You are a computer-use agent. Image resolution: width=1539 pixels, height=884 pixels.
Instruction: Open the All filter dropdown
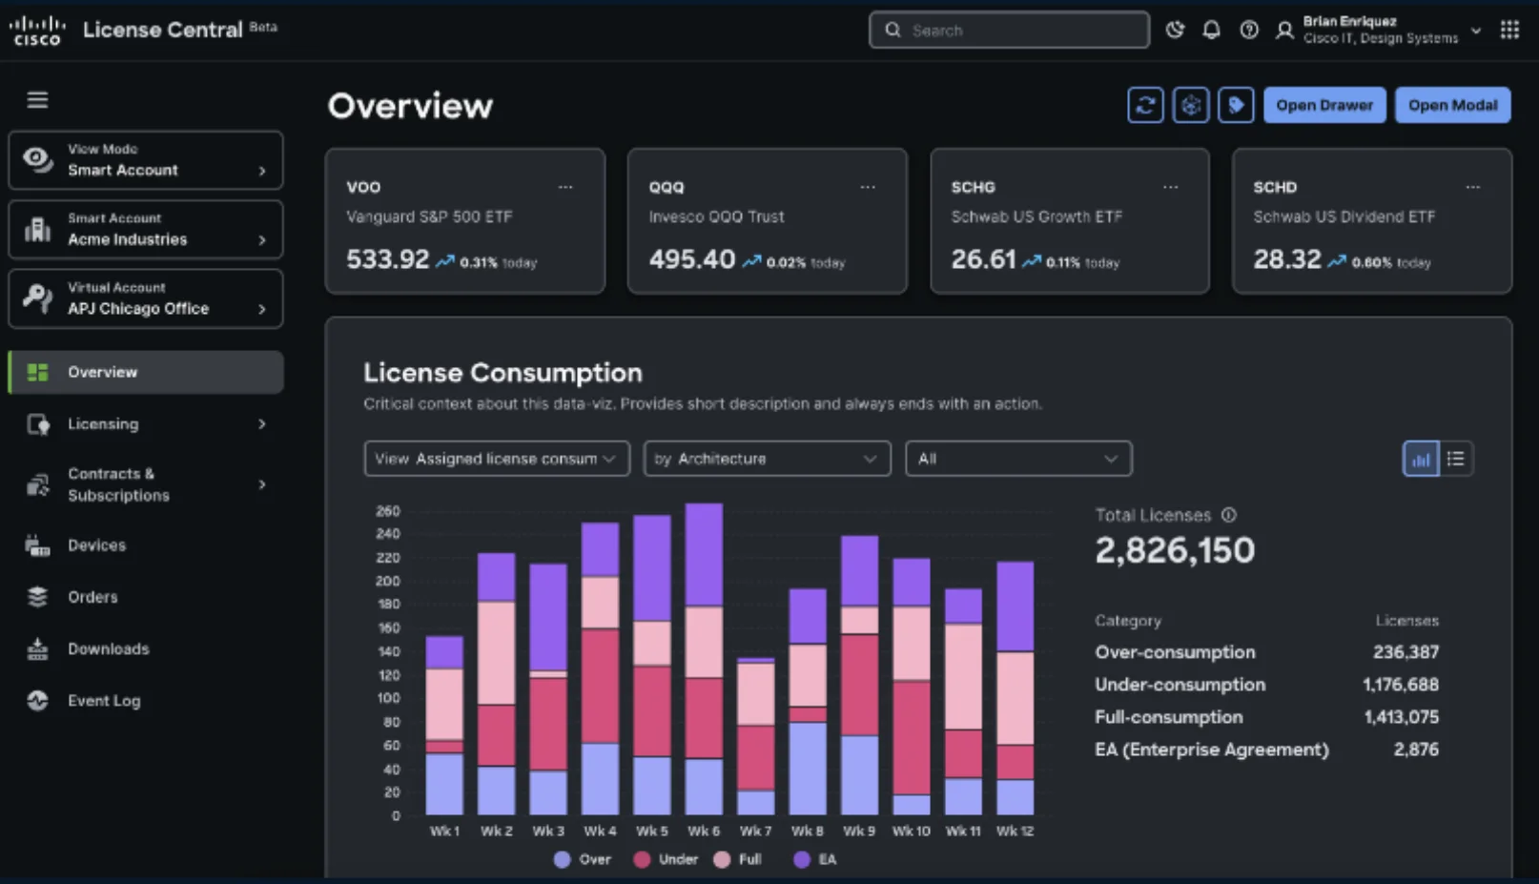pyautogui.click(x=1018, y=459)
